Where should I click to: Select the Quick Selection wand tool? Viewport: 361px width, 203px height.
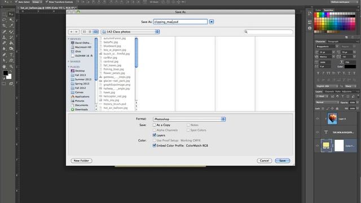pos(11,20)
